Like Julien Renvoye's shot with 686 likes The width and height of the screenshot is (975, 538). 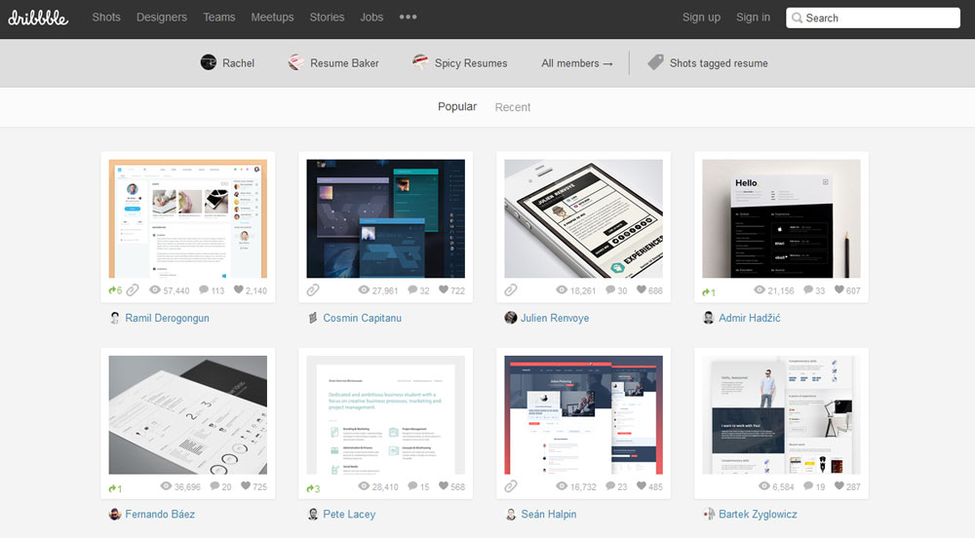(642, 289)
